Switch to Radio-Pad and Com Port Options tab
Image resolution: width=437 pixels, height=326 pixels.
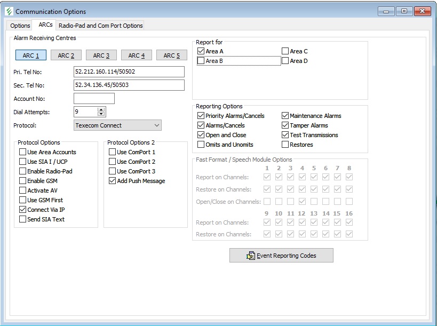point(100,26)
